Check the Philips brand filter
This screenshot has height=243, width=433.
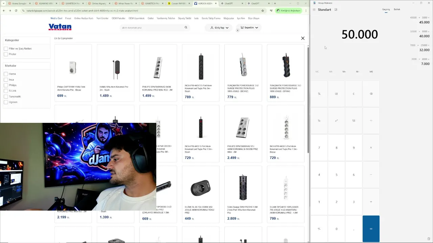6,85
